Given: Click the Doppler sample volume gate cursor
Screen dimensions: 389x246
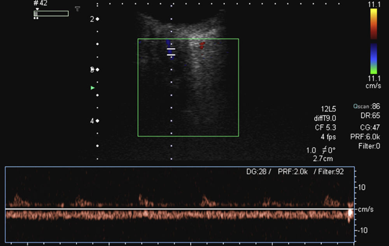Looking at the screenshot, I should click(x=171, y=52).
